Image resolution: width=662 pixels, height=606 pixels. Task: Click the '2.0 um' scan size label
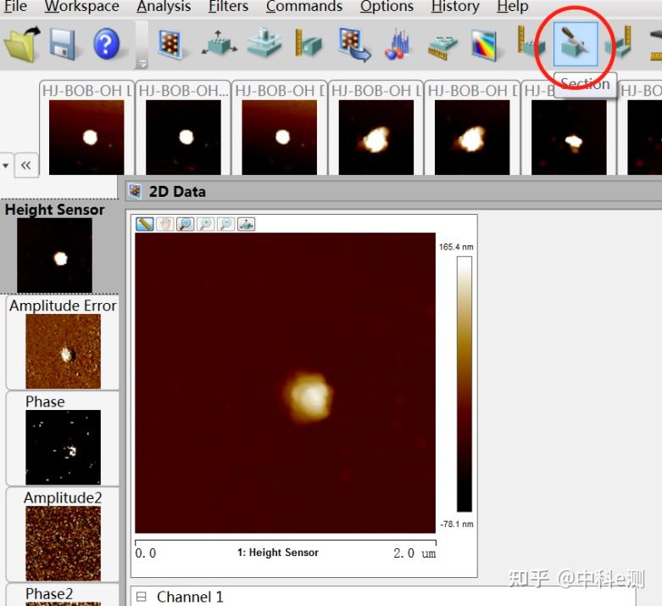pyautogui.click(x=414, y=553)
